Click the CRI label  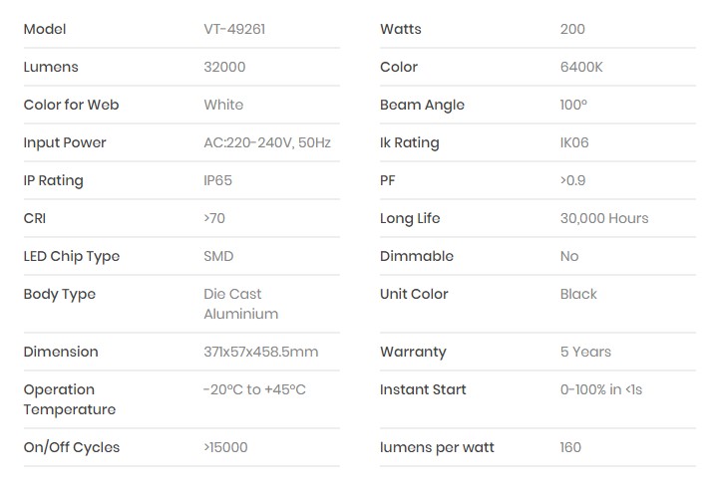[35, 218]
